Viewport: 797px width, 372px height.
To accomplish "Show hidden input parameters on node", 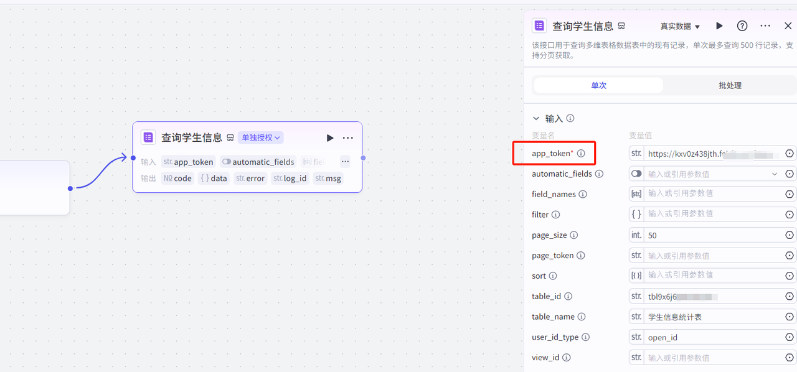I will coord(345,162).
